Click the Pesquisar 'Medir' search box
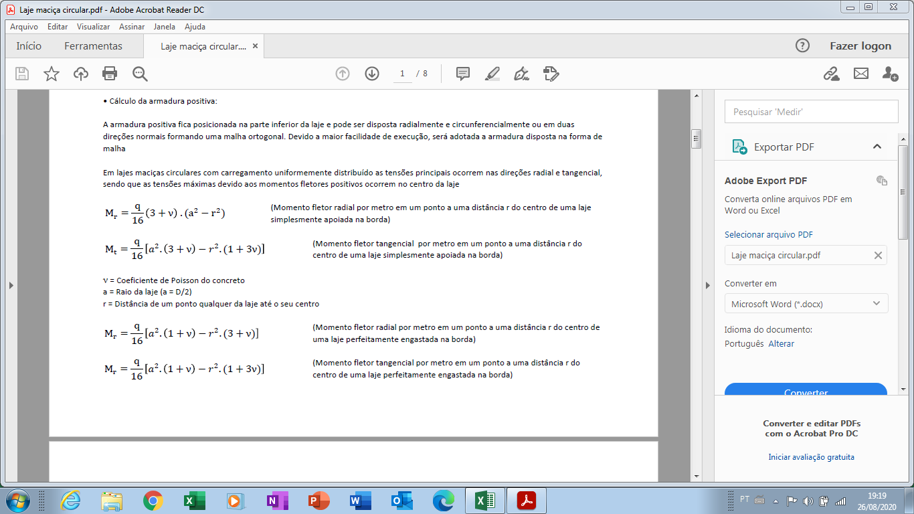The image size is (914, 514). click(x=811, y=112)
